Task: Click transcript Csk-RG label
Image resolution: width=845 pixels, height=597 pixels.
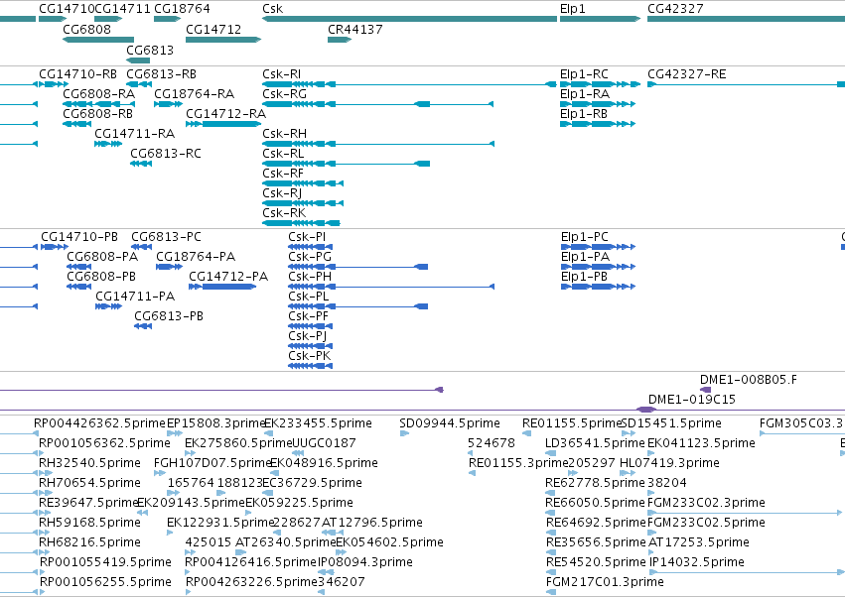Action: [285, 93]
